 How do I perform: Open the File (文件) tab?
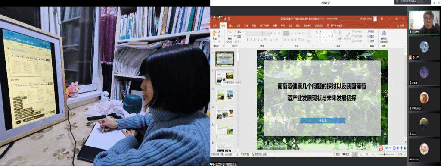pyautogui.click(x=215, y=25)
